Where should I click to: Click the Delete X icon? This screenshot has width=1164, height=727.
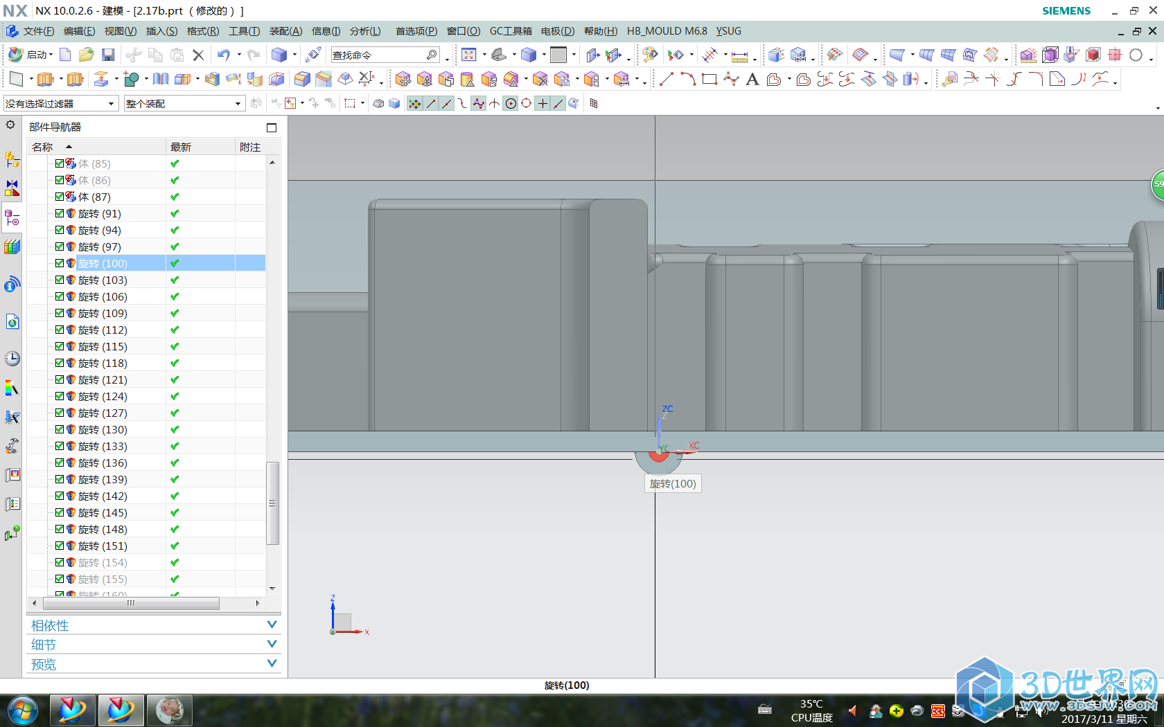(198, 55)
